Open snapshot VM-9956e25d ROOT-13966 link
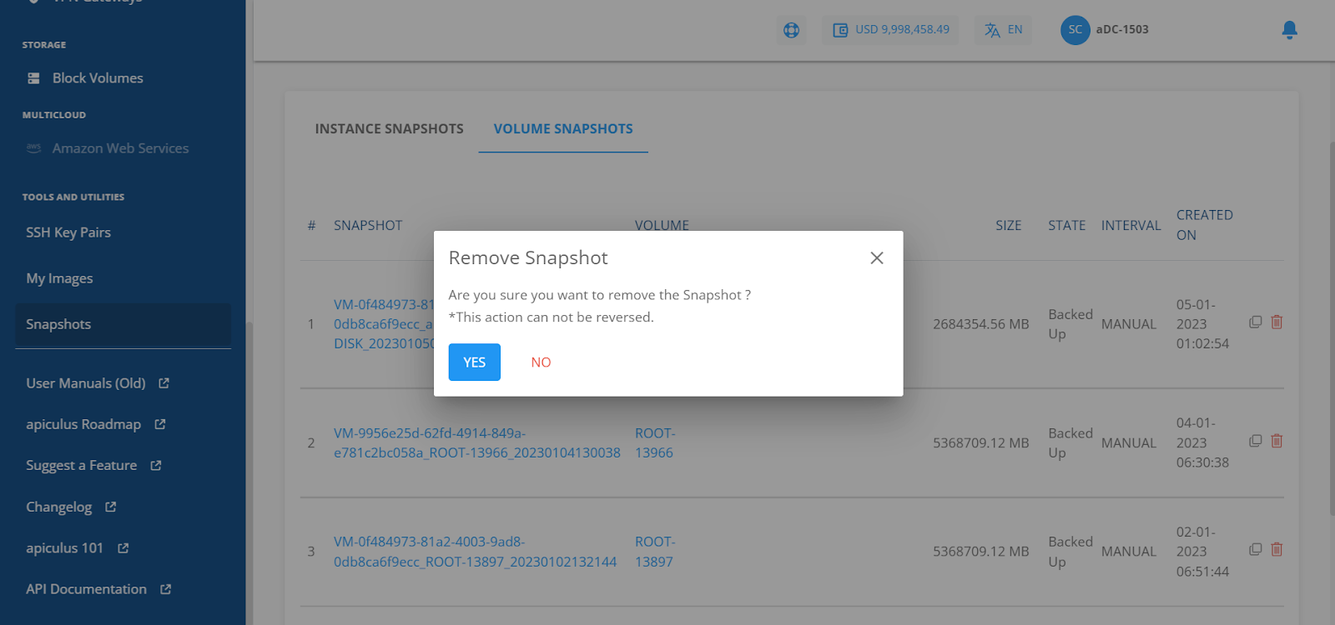Screen dimensions: 1335x625 tap(477, 442)
